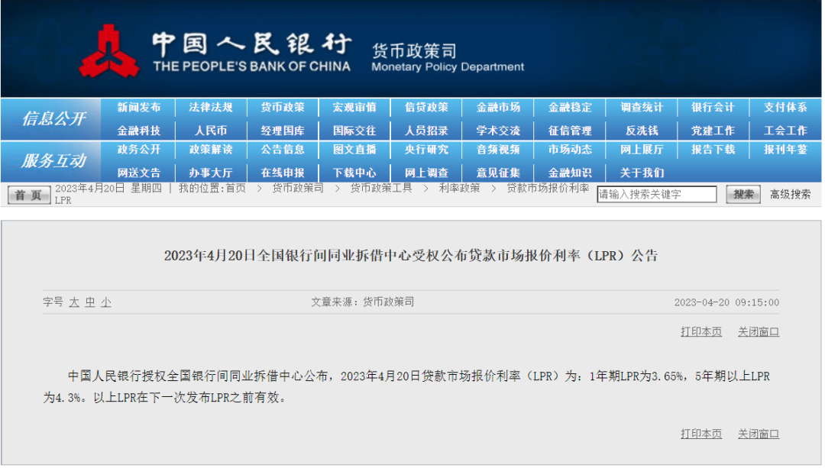Open 报刊年鉴 navigation item
Screen dimensions: 825x468
[785, 150]
